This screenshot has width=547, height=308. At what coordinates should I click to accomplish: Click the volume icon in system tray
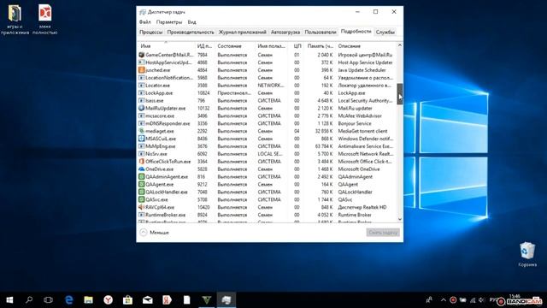[x=482, y=300]
